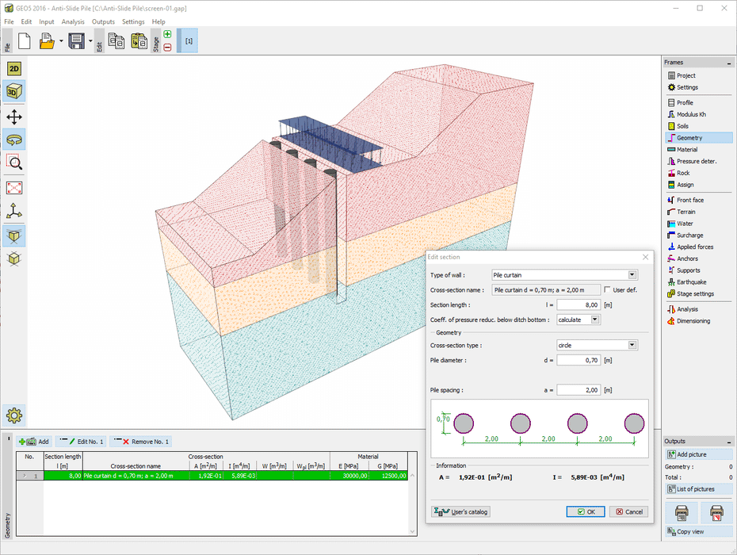This screenshot has width=737, height=555.
Task: Click the zoom magnifier tool
Action: click(14, 163)
